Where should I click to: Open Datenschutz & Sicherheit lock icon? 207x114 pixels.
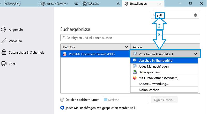coord(4,52)
